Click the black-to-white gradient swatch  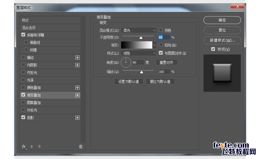point(137,45)
